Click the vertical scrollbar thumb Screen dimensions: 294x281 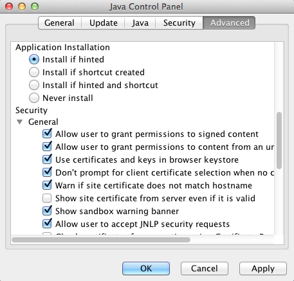click(279, 140)
